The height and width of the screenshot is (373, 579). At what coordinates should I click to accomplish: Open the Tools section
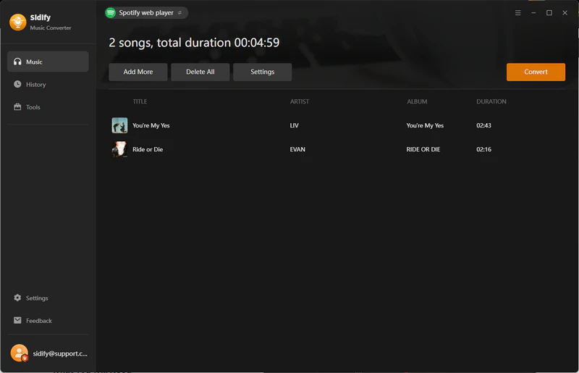point(48,107)
